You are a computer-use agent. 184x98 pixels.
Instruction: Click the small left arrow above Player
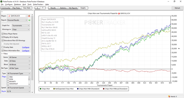[2, 12]
